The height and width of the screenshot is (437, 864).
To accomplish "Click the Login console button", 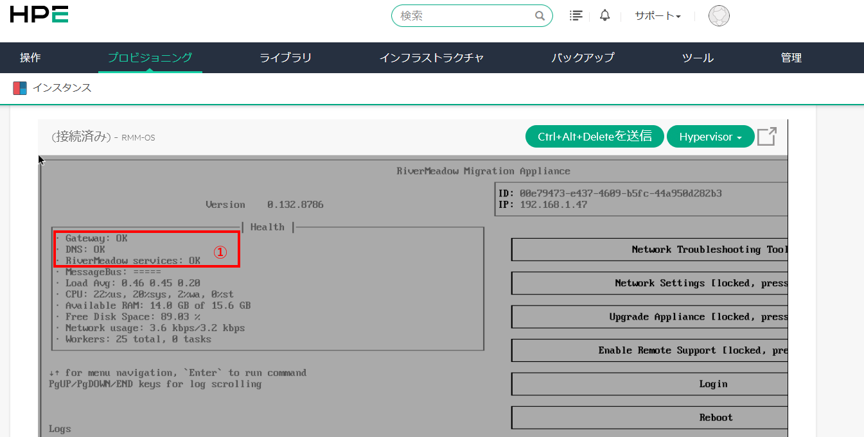I will point(649,384).
